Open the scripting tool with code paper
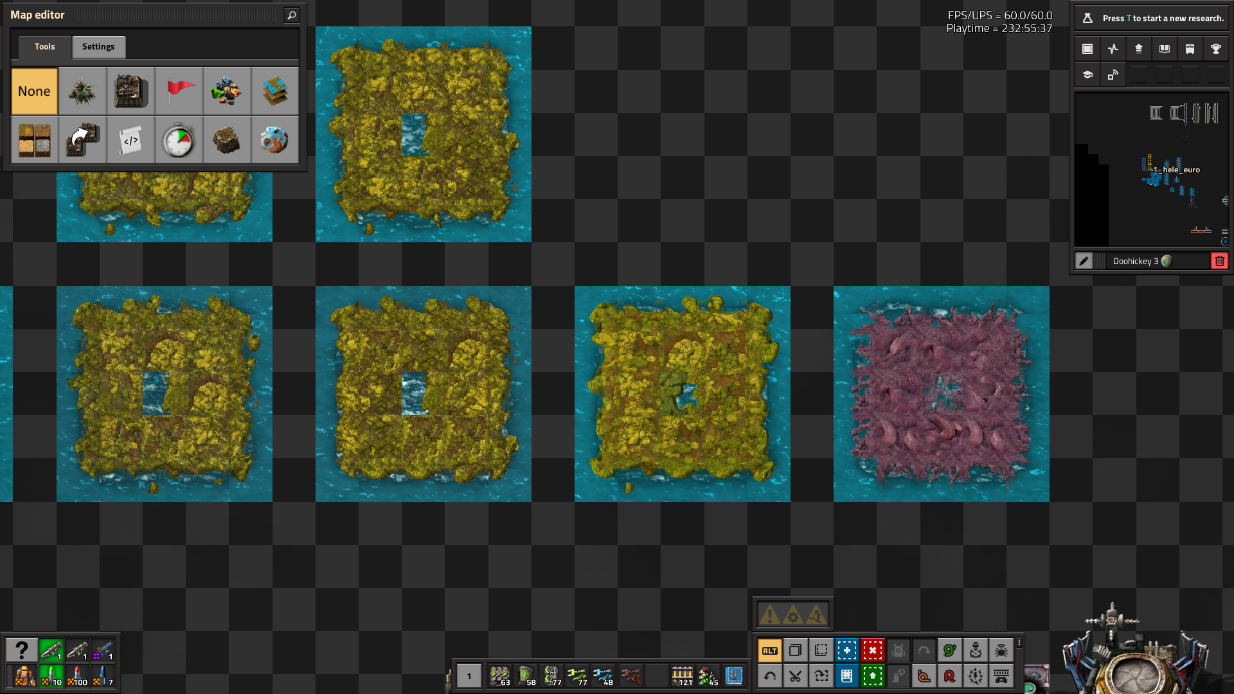The image size is (1234, 694). click(x=131, y=139)
